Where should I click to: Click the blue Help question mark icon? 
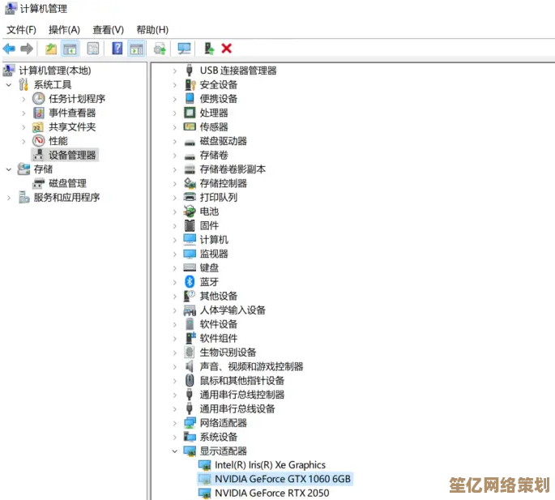(117, 49)
